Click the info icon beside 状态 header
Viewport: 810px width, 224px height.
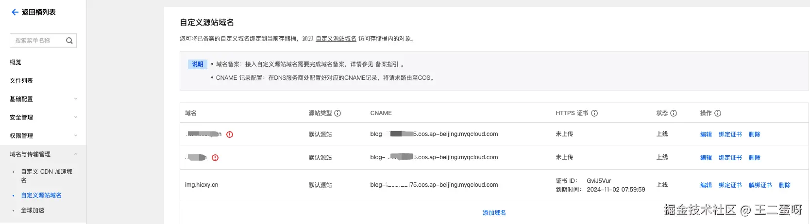674,113
